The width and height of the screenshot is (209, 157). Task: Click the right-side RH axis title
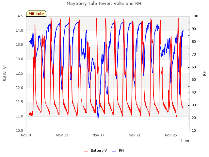tap(204, 73)
